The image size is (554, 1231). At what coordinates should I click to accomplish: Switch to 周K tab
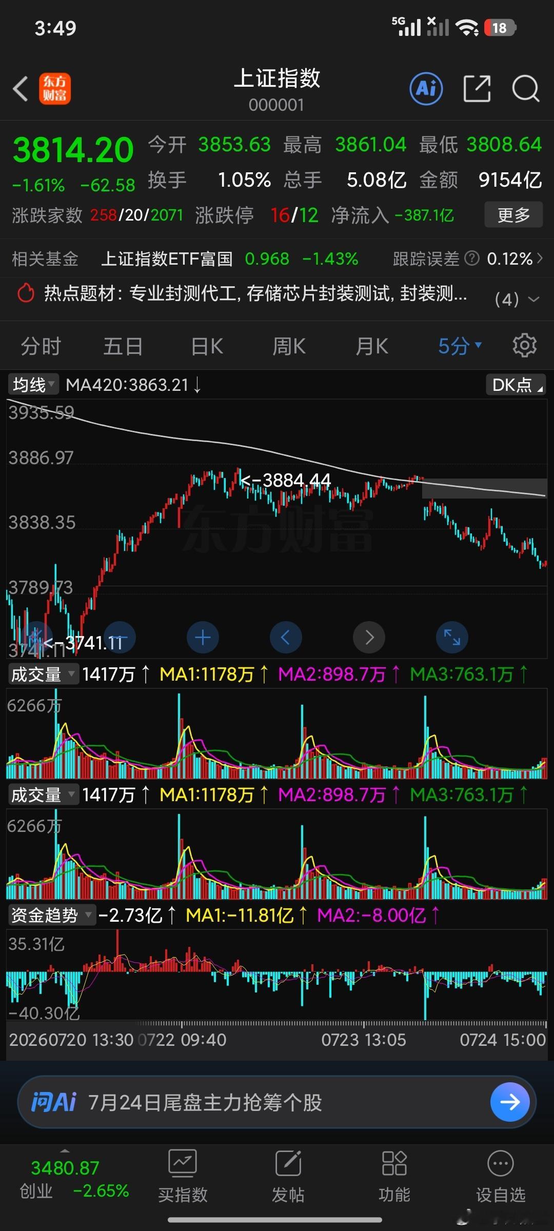[x=289, y=346]
